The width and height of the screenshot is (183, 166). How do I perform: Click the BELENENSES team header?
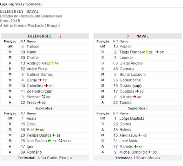(40, 36)
